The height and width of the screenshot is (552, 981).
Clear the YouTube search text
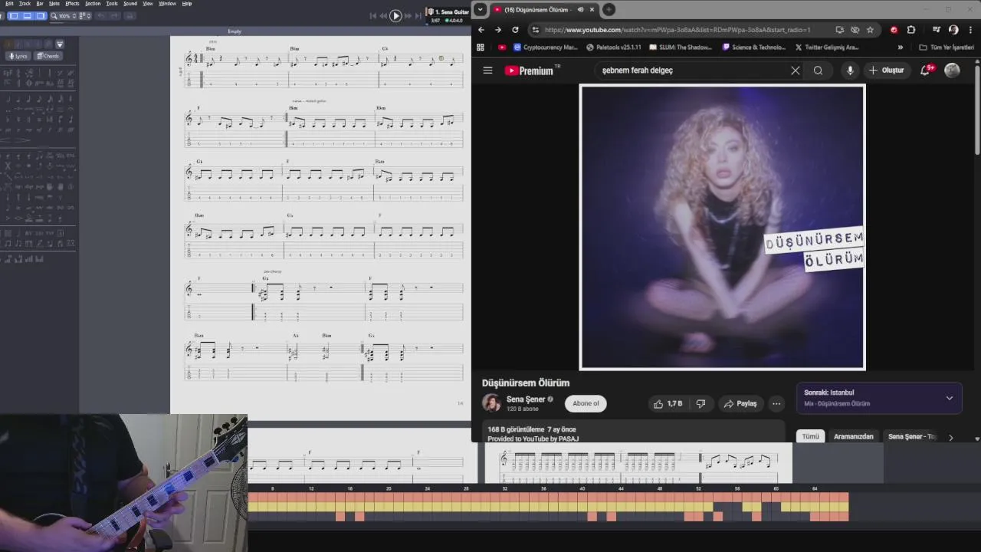point(796,71)
